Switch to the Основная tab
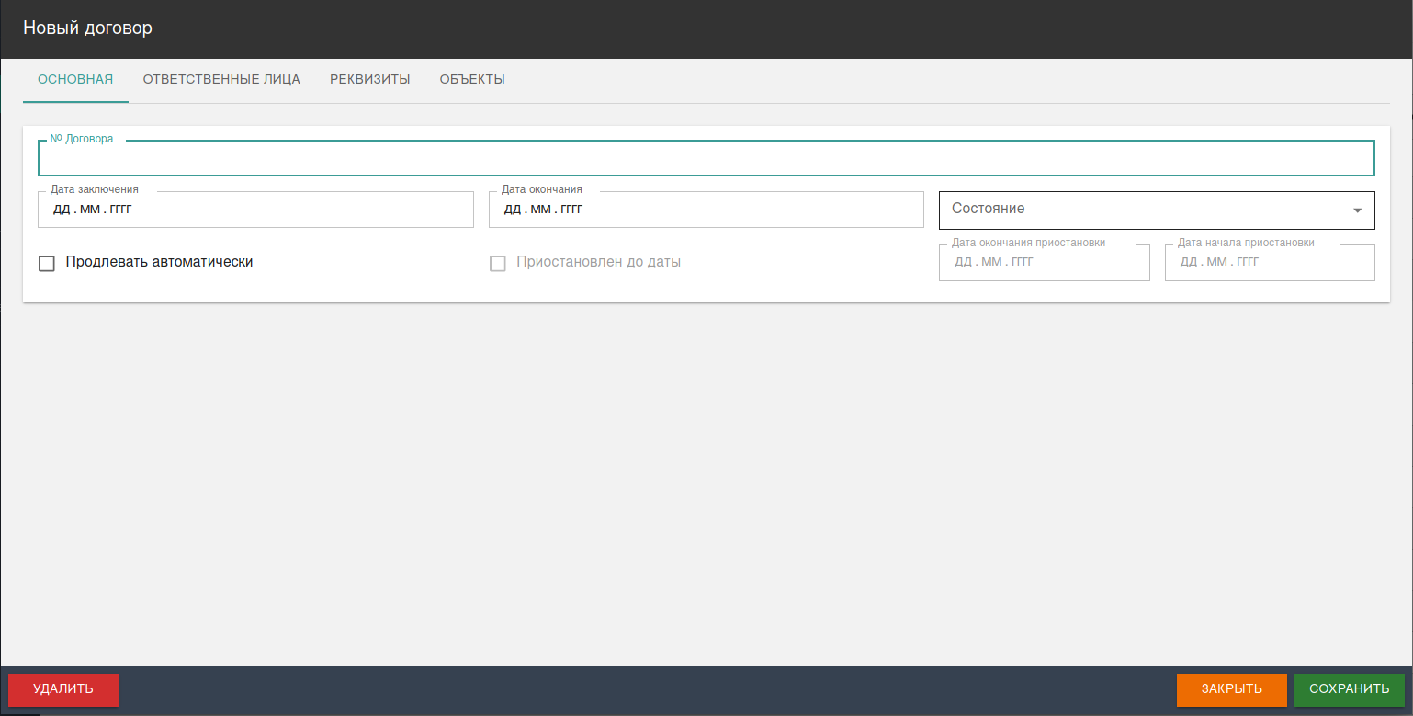 point(75,79)
